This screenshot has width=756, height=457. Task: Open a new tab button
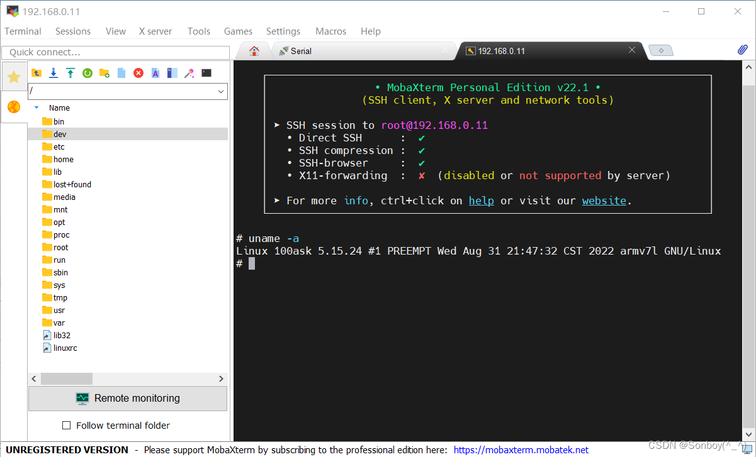(661, 51)
